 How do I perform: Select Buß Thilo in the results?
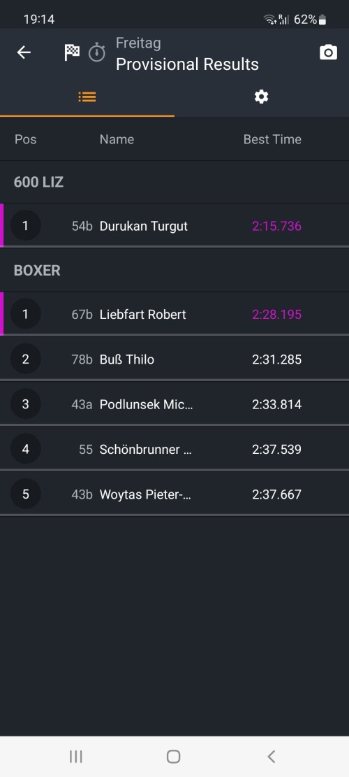(174, 359)
